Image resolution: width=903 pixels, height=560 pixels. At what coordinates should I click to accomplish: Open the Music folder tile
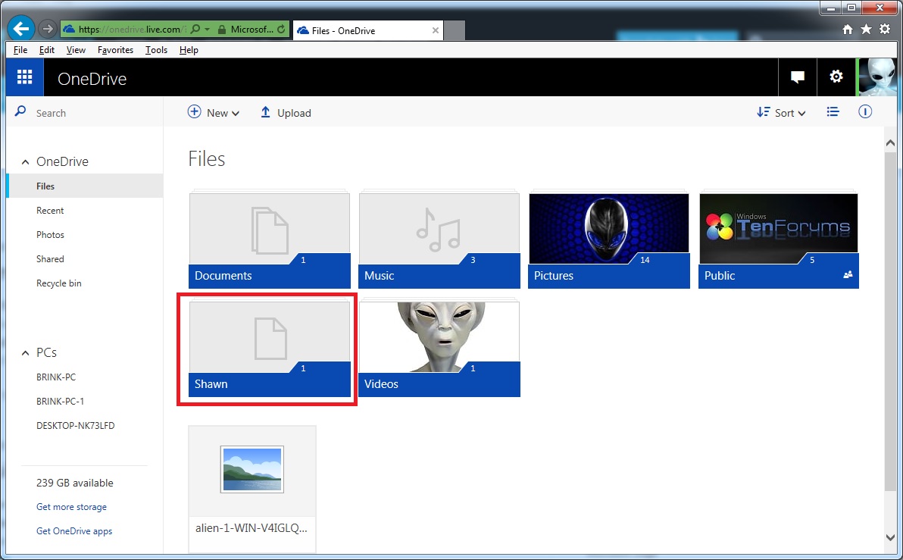click(439, 239)
